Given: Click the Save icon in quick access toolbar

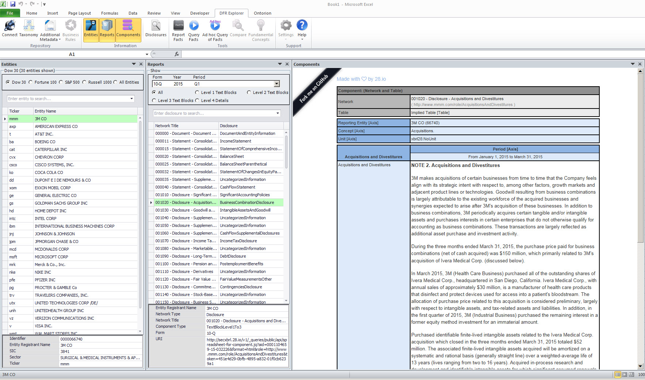Looking at the screenshot, I should [13, 4].
